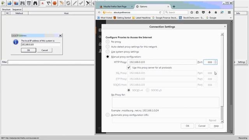Go to Firefox home page icon
The image size is (249, 140).
pos(216,12)
